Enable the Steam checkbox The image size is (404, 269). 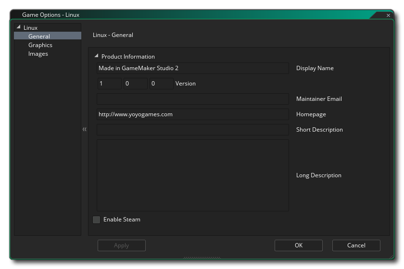(x=97, y=220)
